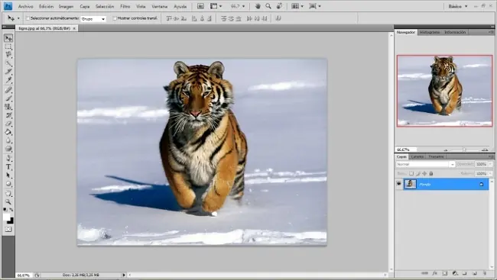Click the Zoom tool in application bar

click(x=268, y=6)
